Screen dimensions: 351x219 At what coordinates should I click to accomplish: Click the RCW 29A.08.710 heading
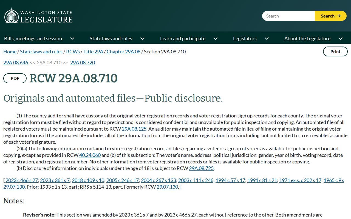click(x=73, y=78)
